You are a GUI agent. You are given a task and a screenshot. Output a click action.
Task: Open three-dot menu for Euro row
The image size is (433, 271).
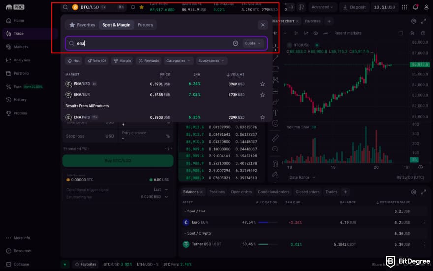pyautogui.click(x=425, y=222)
